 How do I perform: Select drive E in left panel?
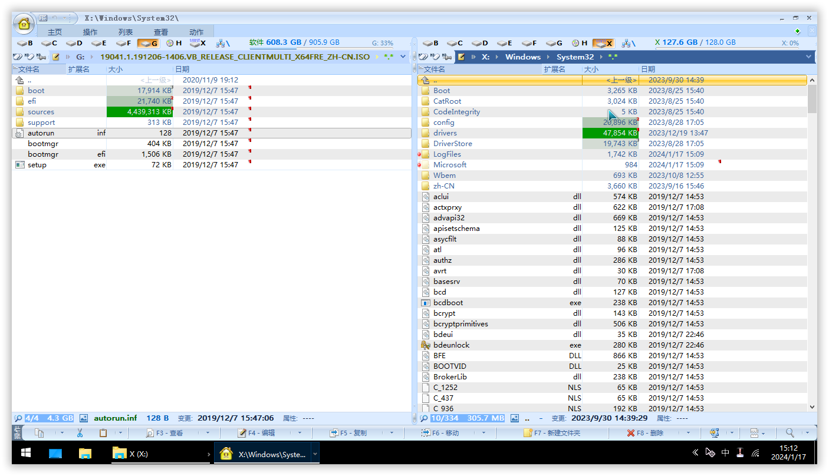coord(98,43)
